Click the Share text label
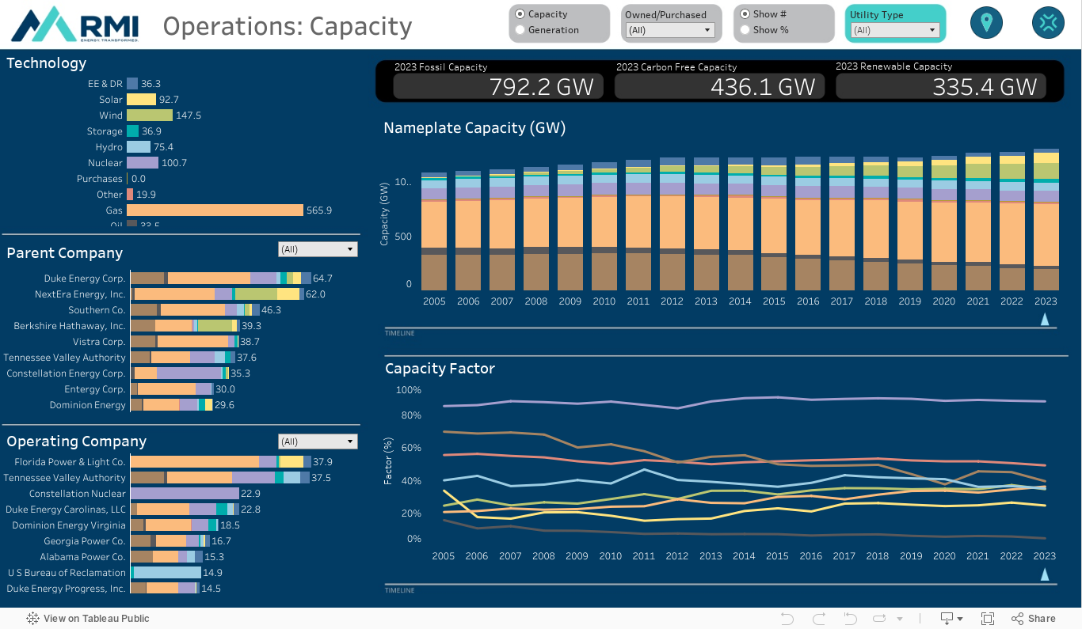1082x629 pixels. 1042,618
